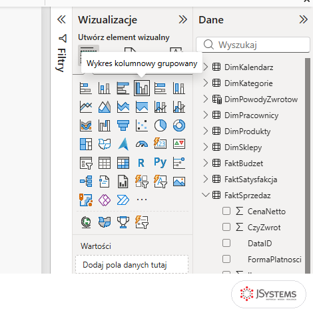The height and width of the screenshot is (315, 313).
Task: Select the slicer visual
Action: point(86,163)
